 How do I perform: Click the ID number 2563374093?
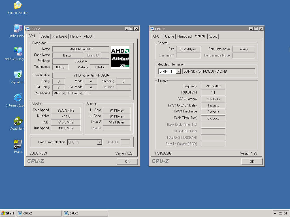(38, 153)
